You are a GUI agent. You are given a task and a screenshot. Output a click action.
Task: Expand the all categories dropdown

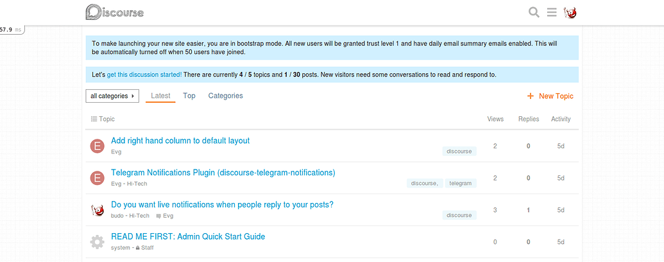click(x=112, y=96)
